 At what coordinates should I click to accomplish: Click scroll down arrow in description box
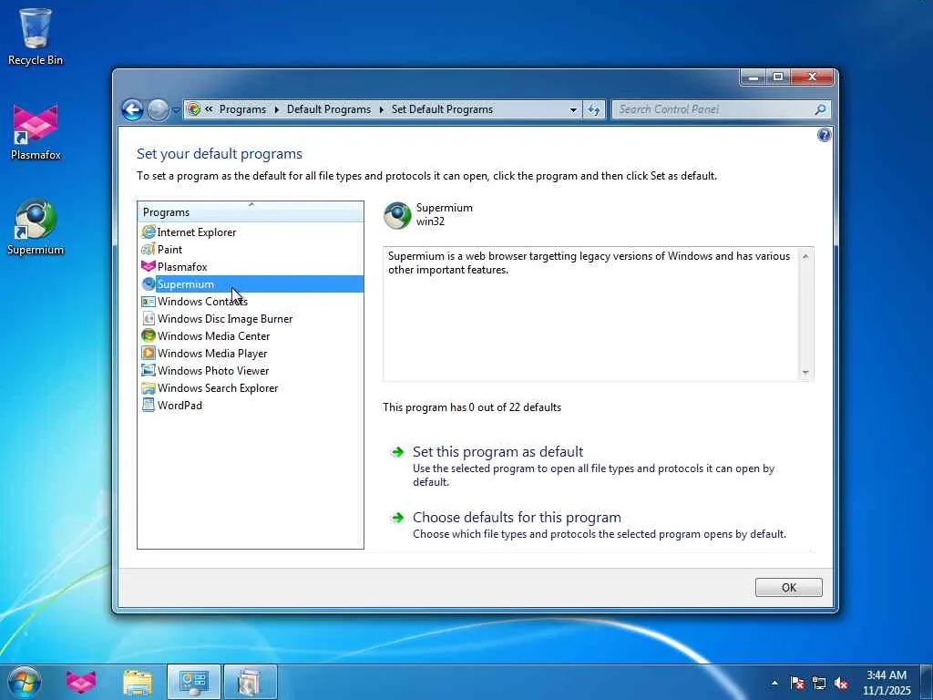tap(805, 373)
